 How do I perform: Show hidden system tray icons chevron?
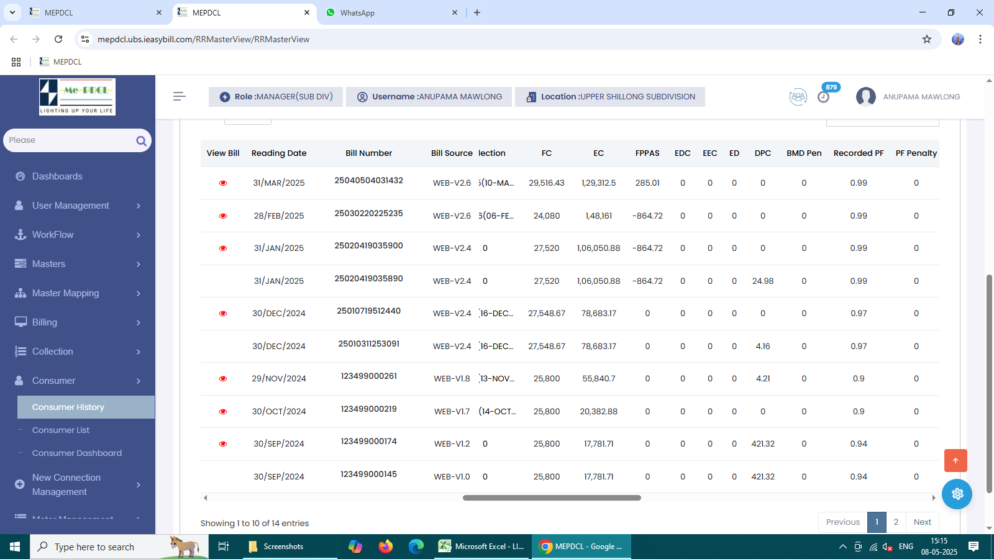pos(842,547)
